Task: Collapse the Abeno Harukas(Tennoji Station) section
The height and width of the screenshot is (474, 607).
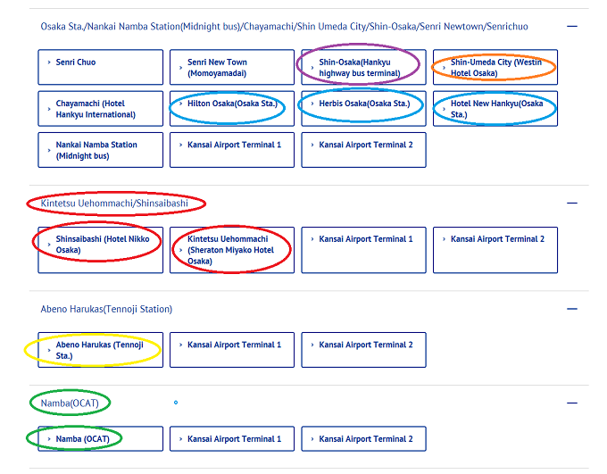Action: pyautogui.click(x=572, y=309)
